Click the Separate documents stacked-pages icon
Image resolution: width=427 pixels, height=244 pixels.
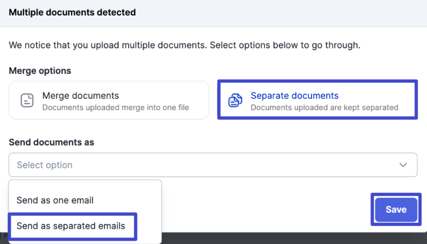pyautogui.click(x=235, y=100)
